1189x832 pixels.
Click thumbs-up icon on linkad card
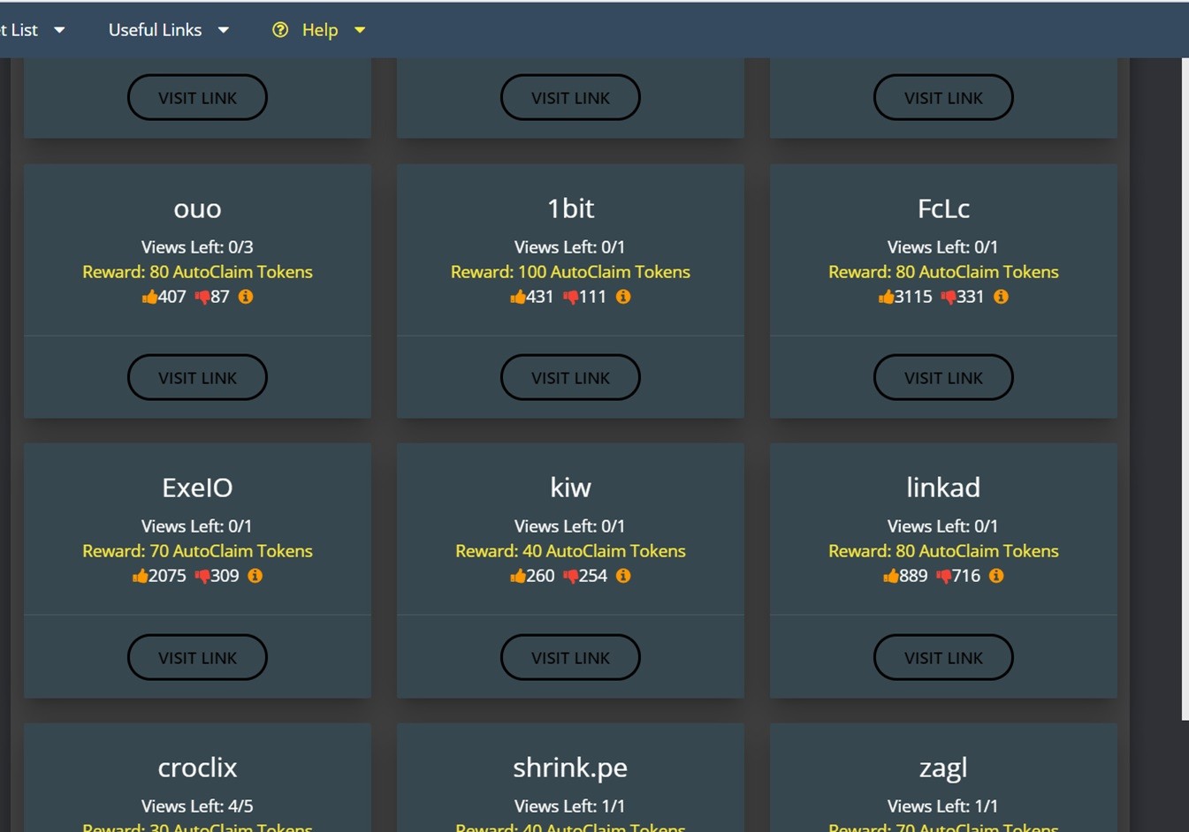(891, 576)
